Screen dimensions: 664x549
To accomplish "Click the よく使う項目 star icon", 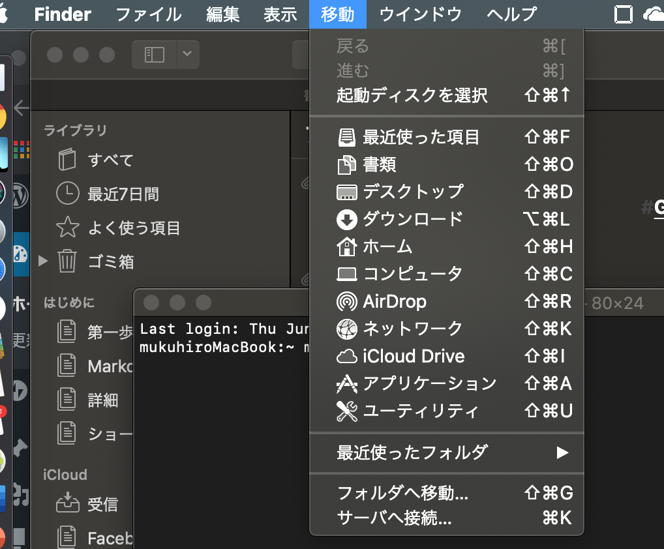I will 67,228.
